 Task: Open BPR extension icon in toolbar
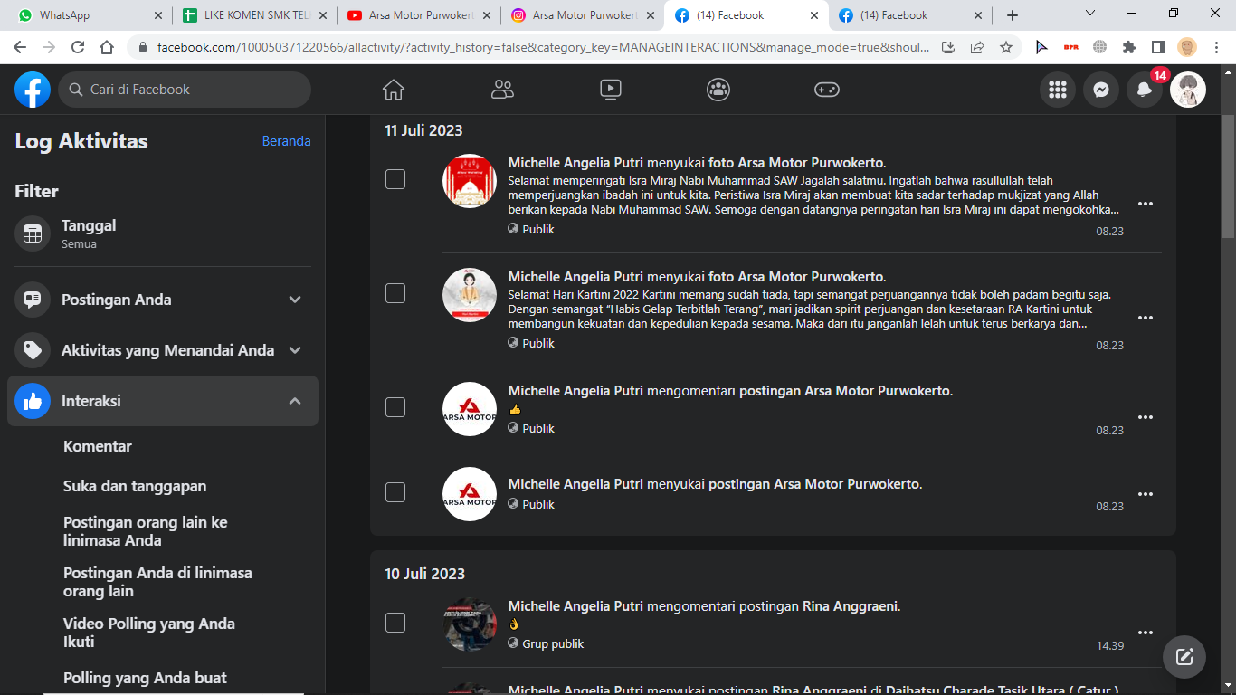click(1071, 47)
